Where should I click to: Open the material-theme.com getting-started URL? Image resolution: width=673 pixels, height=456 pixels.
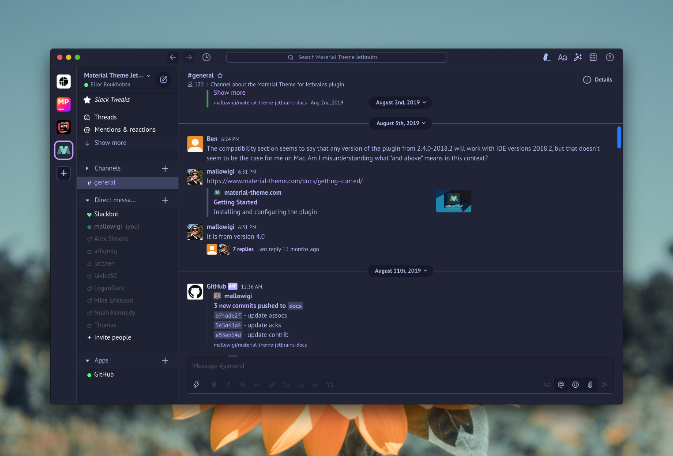point(285,181)
